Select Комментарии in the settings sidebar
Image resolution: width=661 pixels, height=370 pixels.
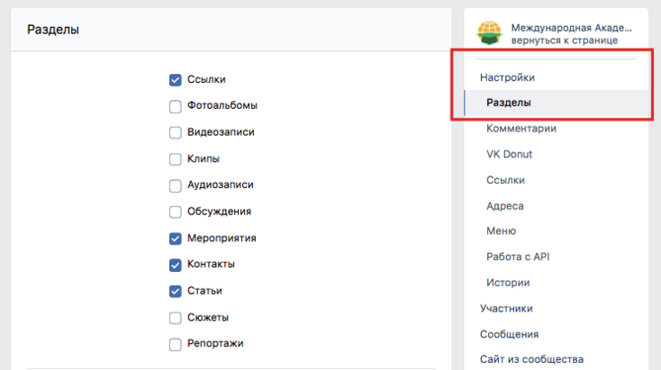(521, 129)
